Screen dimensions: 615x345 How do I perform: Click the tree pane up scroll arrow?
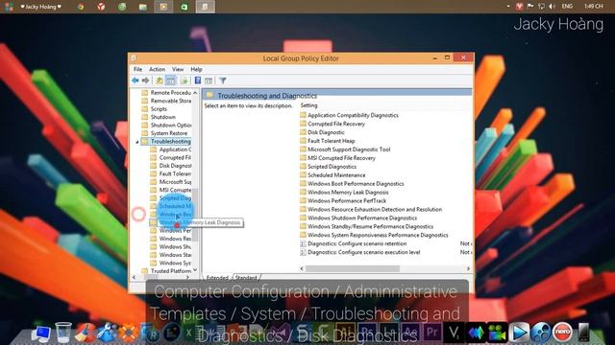point(195,93)
